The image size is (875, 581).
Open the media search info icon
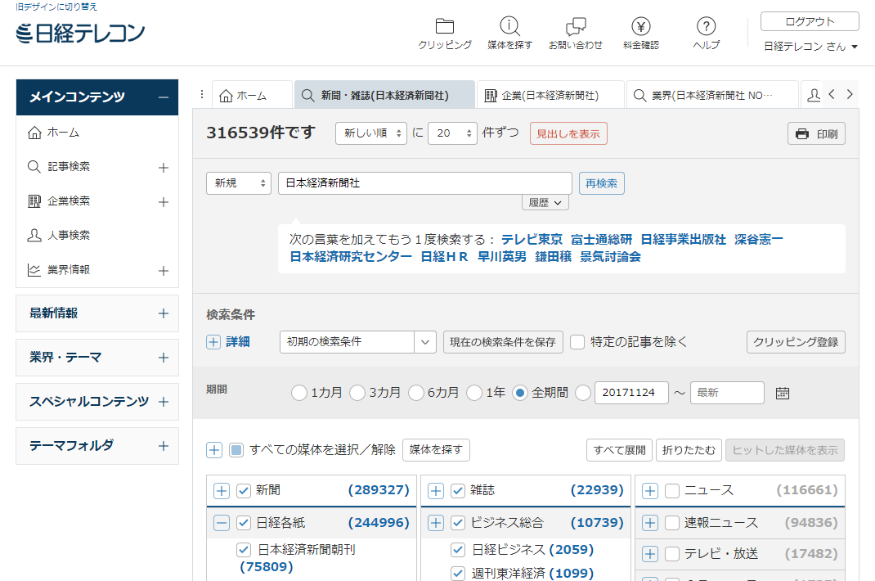click(509, 26)
